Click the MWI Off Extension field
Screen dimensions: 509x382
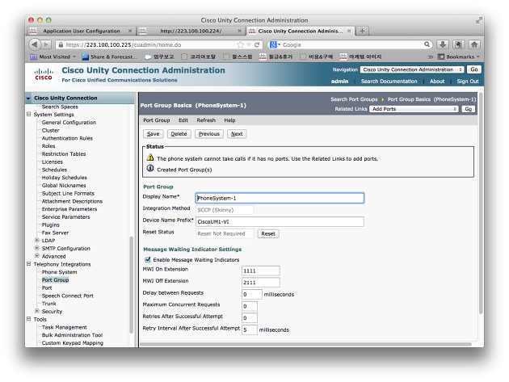[261, 283]
